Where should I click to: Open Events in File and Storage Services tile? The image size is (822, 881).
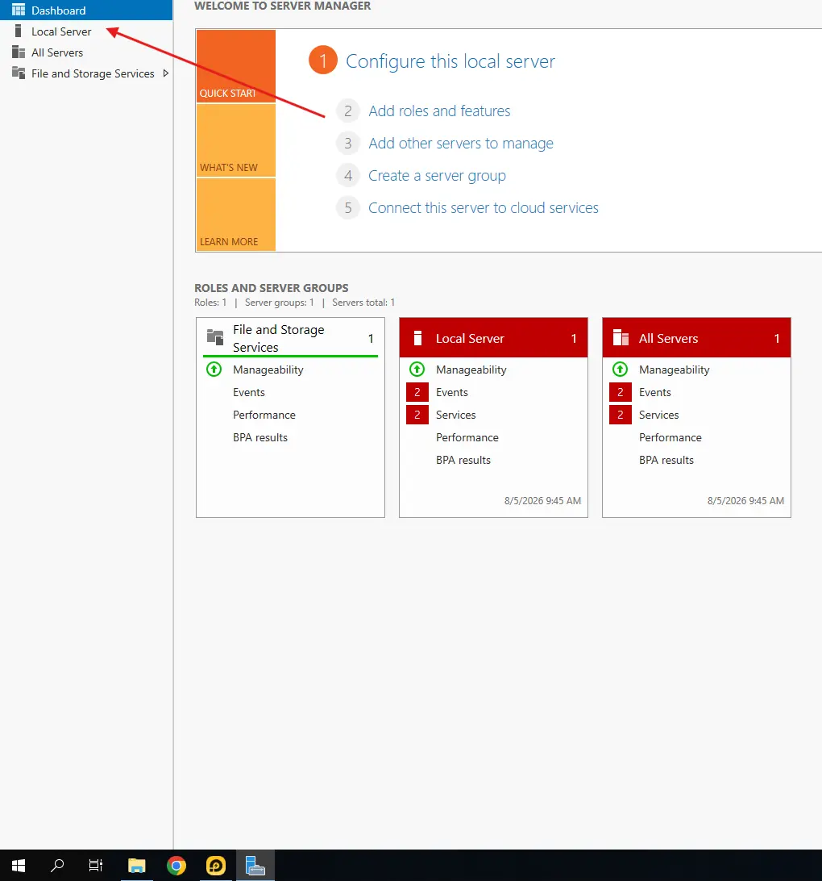tap(248, 392)
